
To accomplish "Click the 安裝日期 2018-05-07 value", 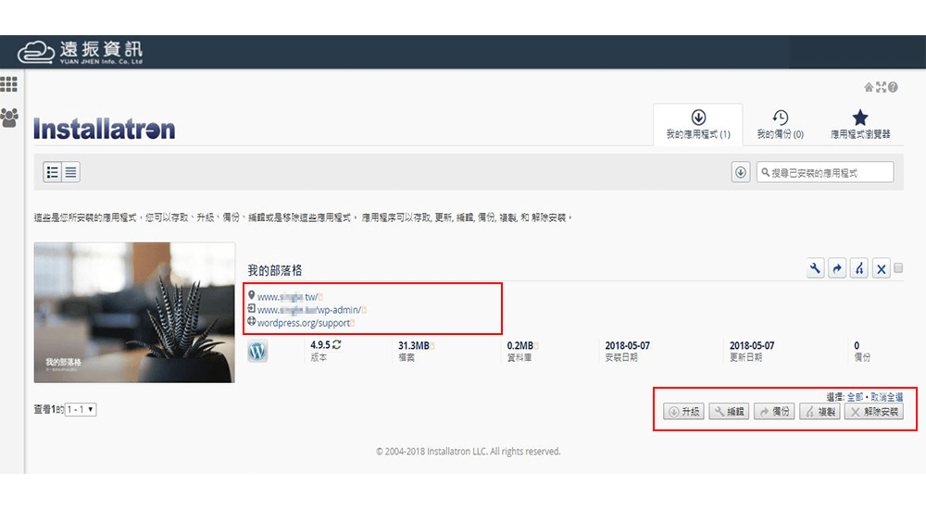I will (x=627, y=345).
